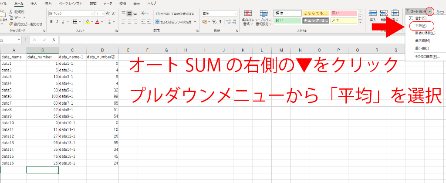Select cell B1 data_number header
This screenshot has height=183, width=446.
[42, 57]
